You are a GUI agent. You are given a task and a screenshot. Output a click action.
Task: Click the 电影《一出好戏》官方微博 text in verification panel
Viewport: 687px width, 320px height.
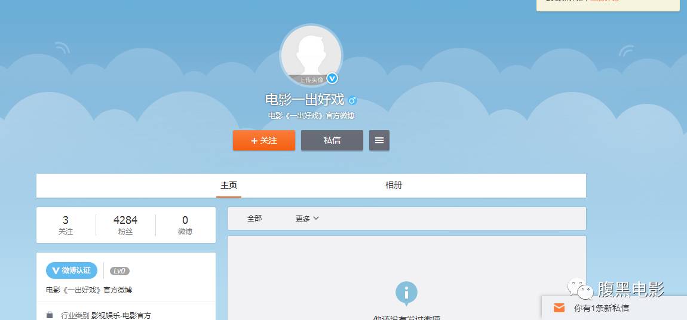89,290
